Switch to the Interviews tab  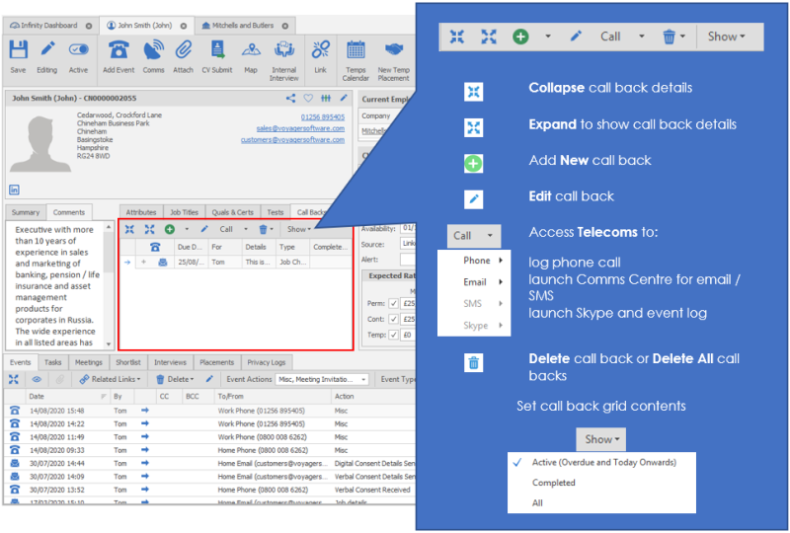click(x=170, y=362)
